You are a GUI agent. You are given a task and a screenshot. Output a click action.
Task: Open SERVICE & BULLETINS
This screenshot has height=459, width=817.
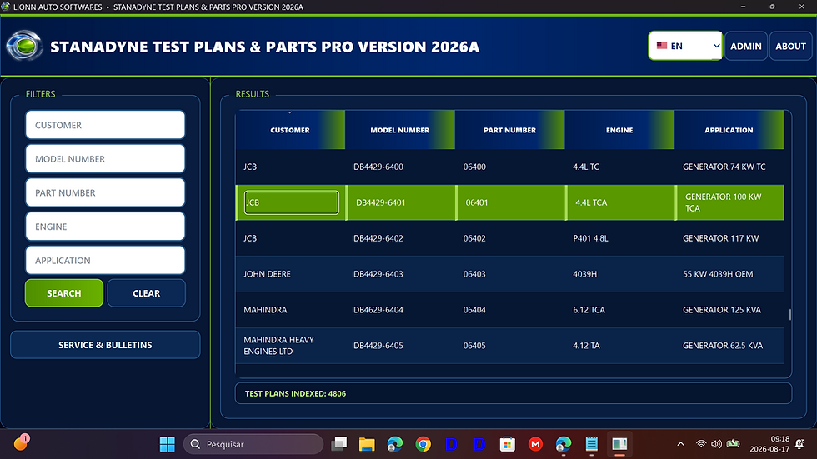coord(105,345)
